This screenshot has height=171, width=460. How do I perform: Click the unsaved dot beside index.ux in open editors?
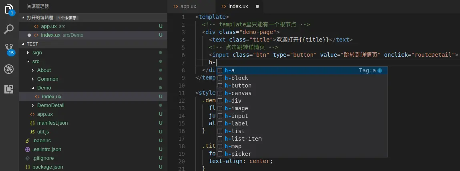pyautogui.click(x=29, y=35)
